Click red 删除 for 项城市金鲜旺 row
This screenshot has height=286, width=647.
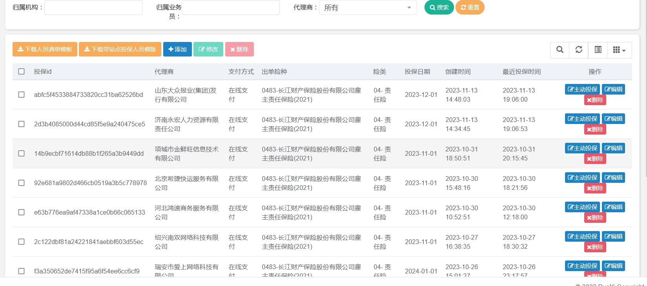tap(595, 159)
